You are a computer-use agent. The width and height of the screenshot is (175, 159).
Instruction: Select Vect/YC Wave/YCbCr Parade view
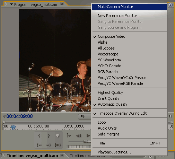coord(130,78)
